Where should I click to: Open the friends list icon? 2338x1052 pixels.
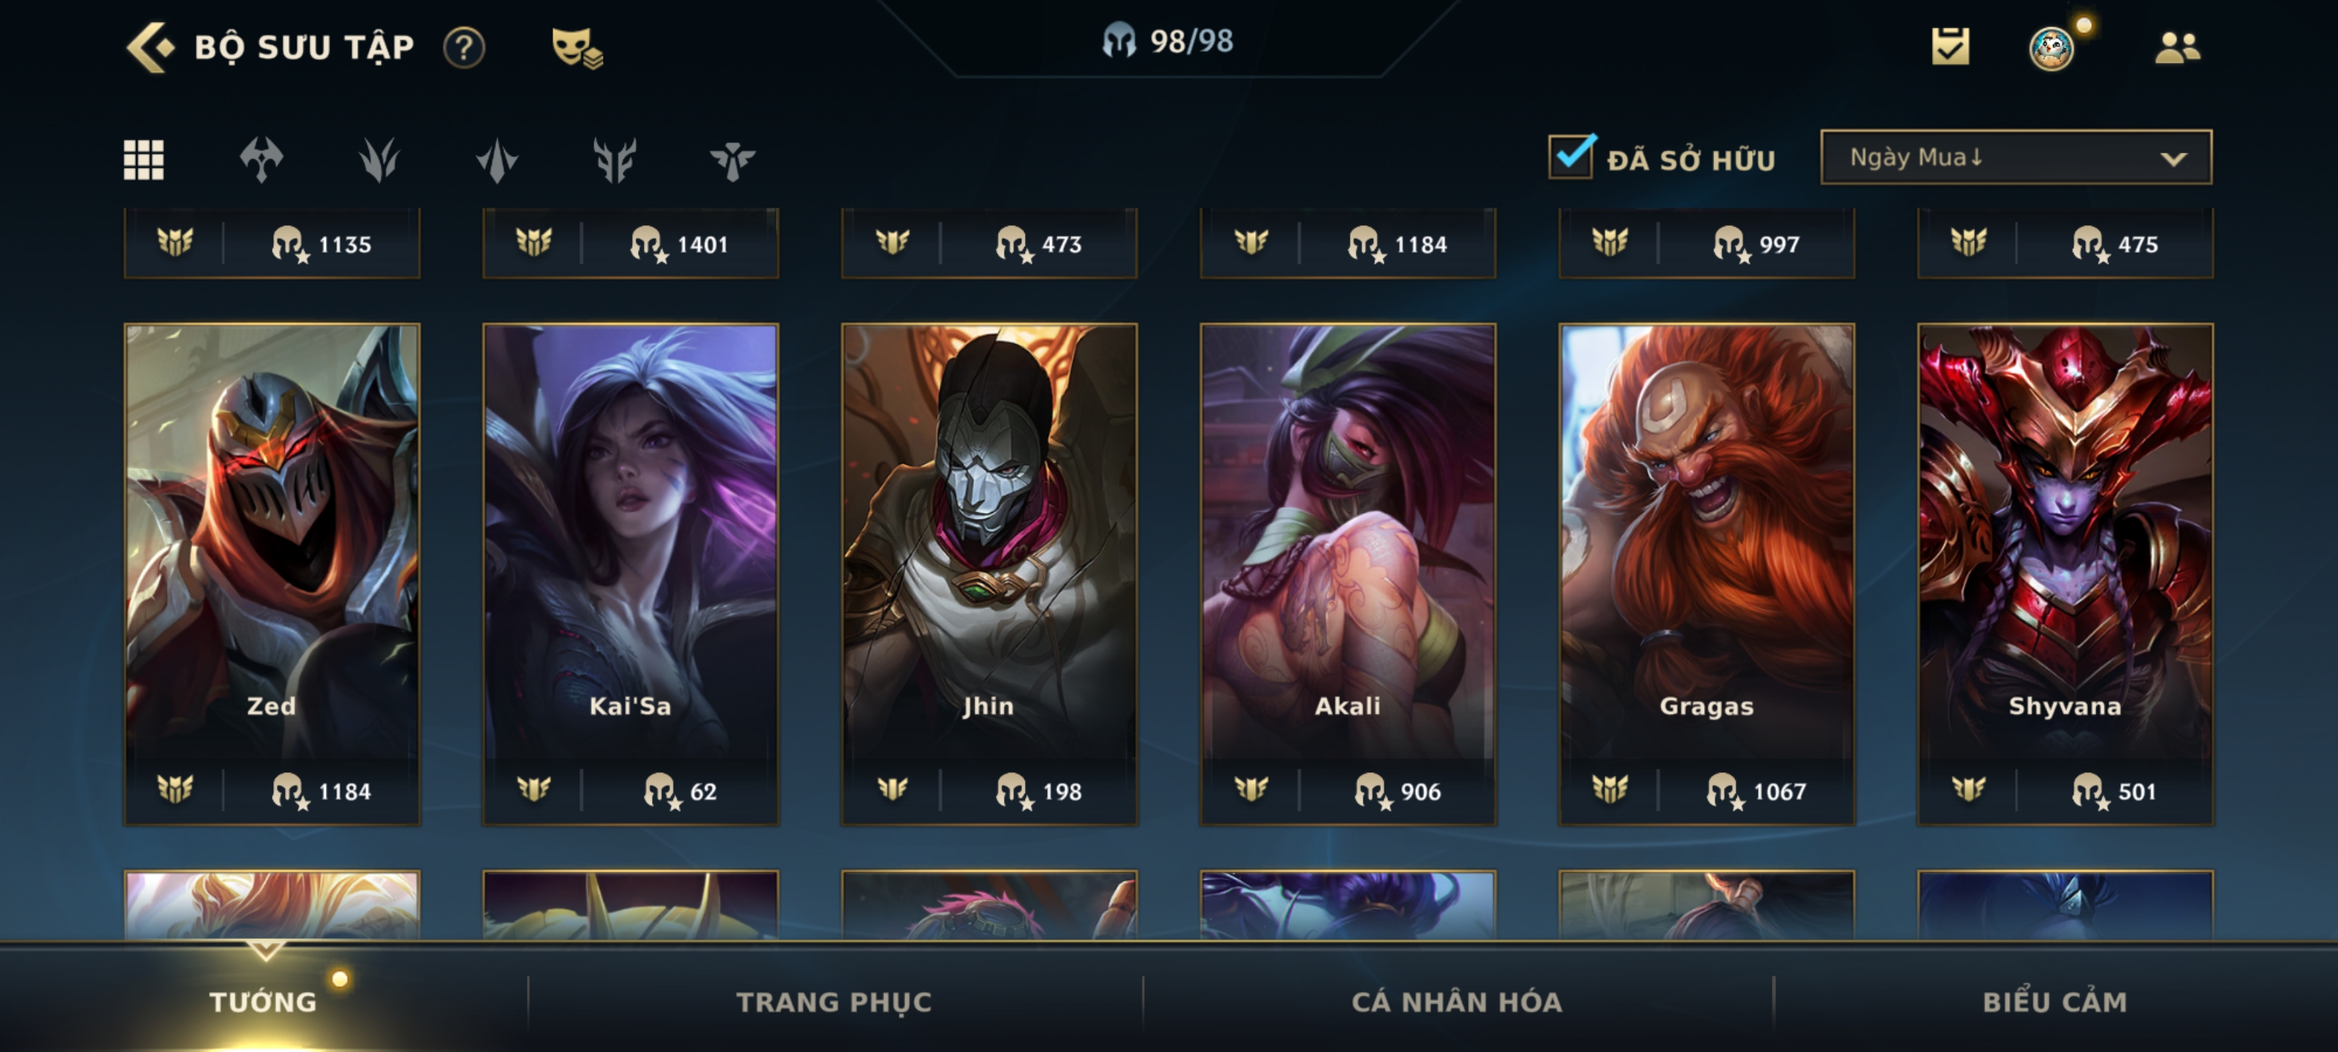2177,47
